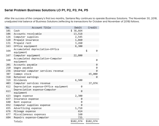Click account number 307
159x126 pixels.
tap(8, 74)
